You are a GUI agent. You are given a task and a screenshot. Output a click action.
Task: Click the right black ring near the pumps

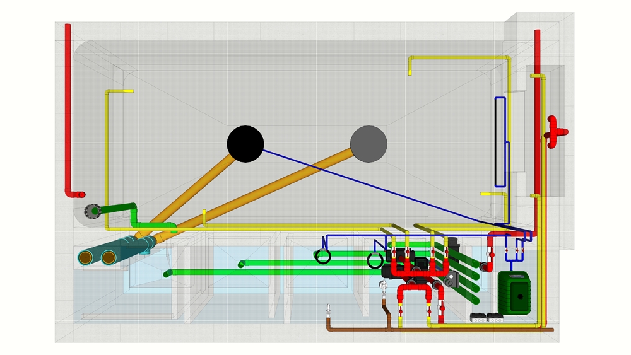click(375, 261)
